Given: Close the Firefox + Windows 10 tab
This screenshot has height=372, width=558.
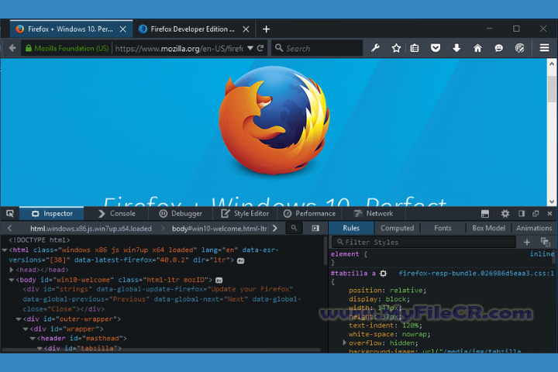Looking at the screenshot, I should pyautogui.click(x=122, y=29).
